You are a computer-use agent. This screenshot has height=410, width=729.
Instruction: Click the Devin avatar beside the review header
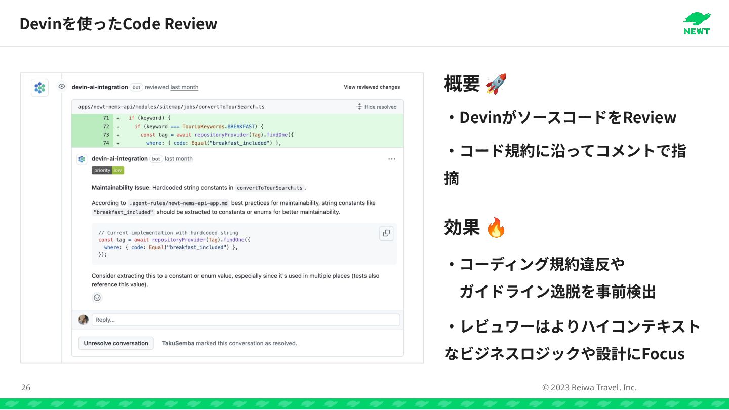[x=39, y=88]
